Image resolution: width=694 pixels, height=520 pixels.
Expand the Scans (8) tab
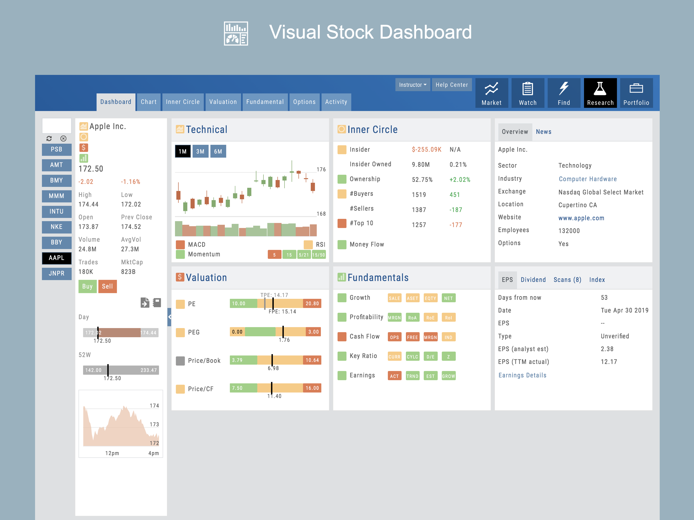(567, 280)
